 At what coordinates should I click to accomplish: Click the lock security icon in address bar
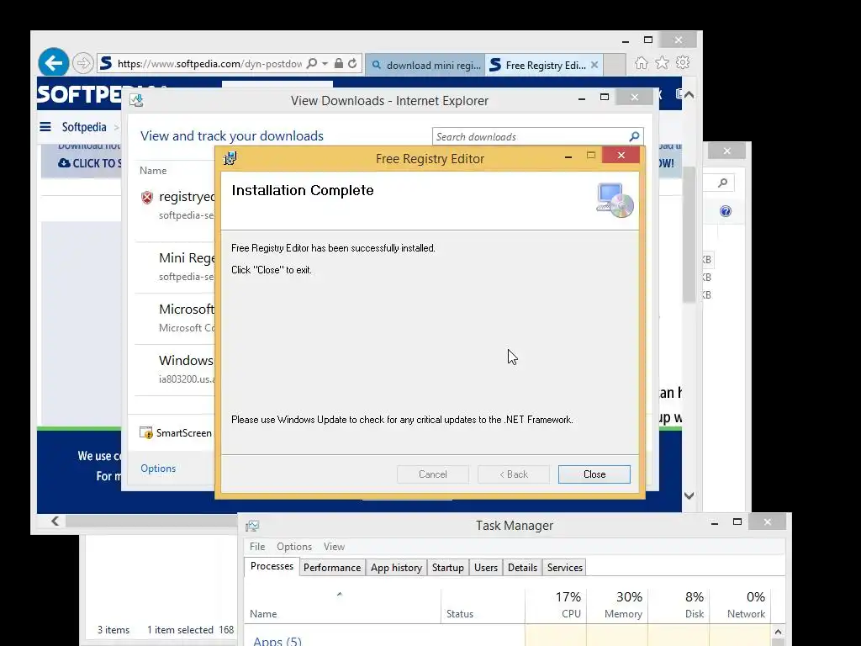[339, 64]
